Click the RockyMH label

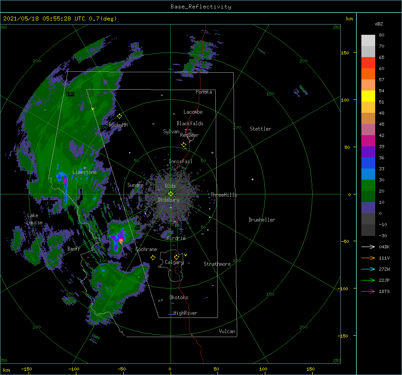coord(118,125)
